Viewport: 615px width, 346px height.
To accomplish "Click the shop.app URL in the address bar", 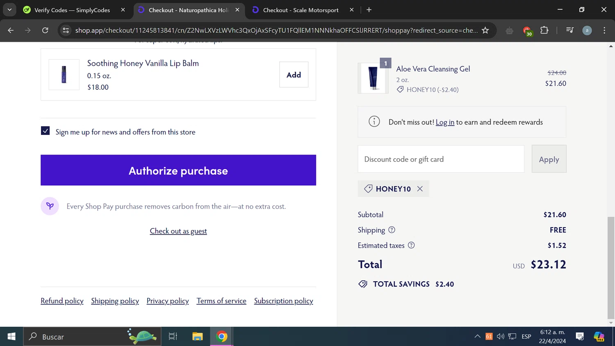I will point(276,30).
